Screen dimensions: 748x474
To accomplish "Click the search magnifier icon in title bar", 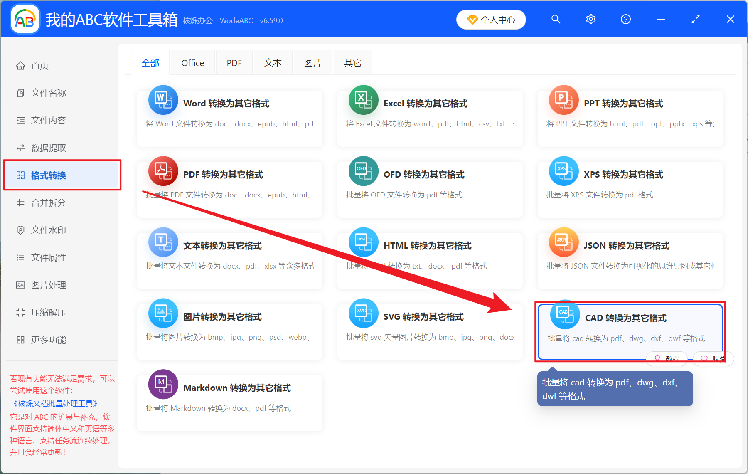I will 556,19.
